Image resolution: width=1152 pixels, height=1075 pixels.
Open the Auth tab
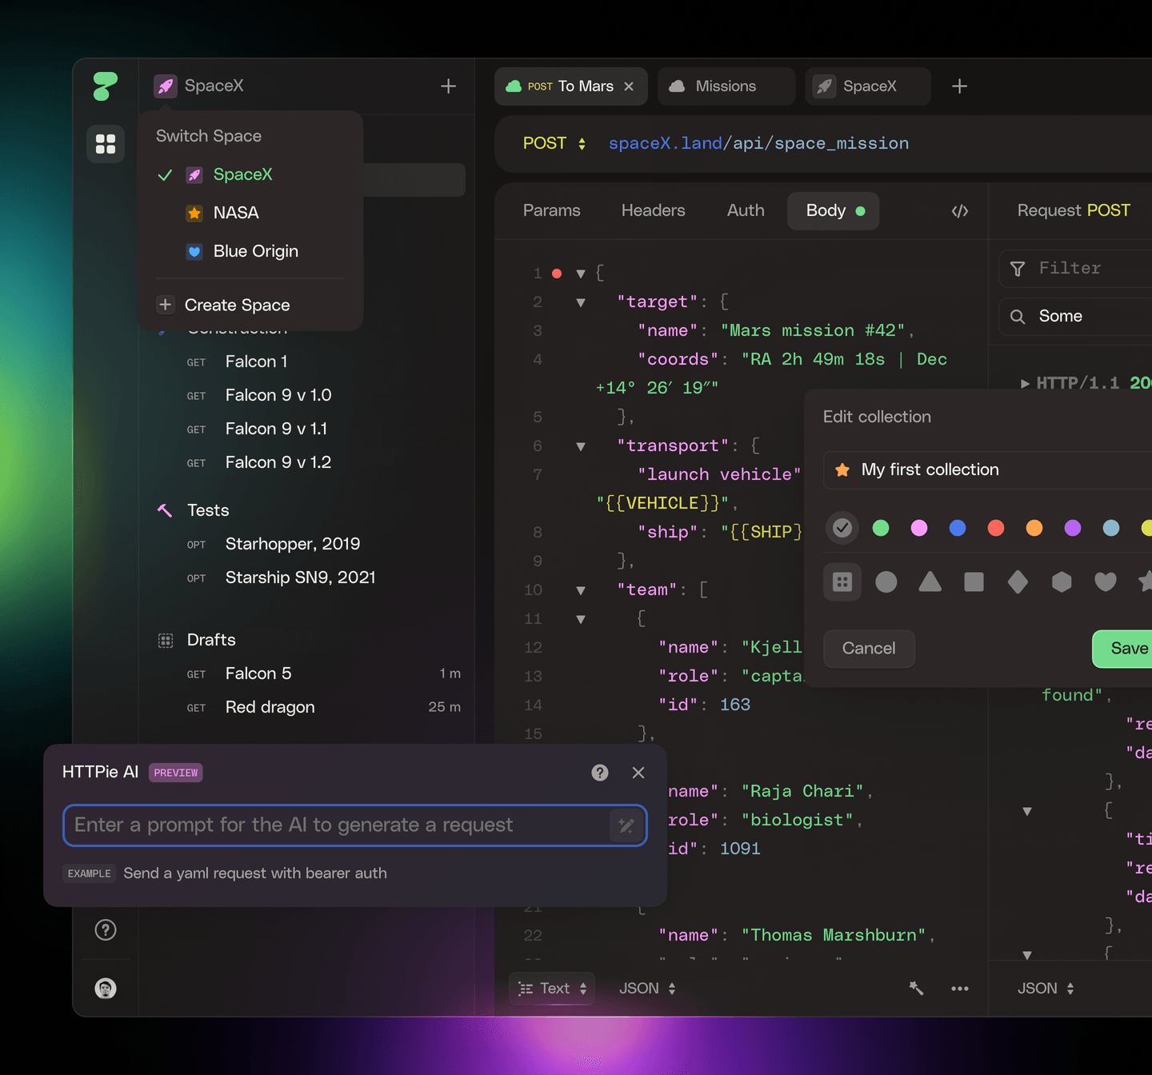[x=746, y=211]
